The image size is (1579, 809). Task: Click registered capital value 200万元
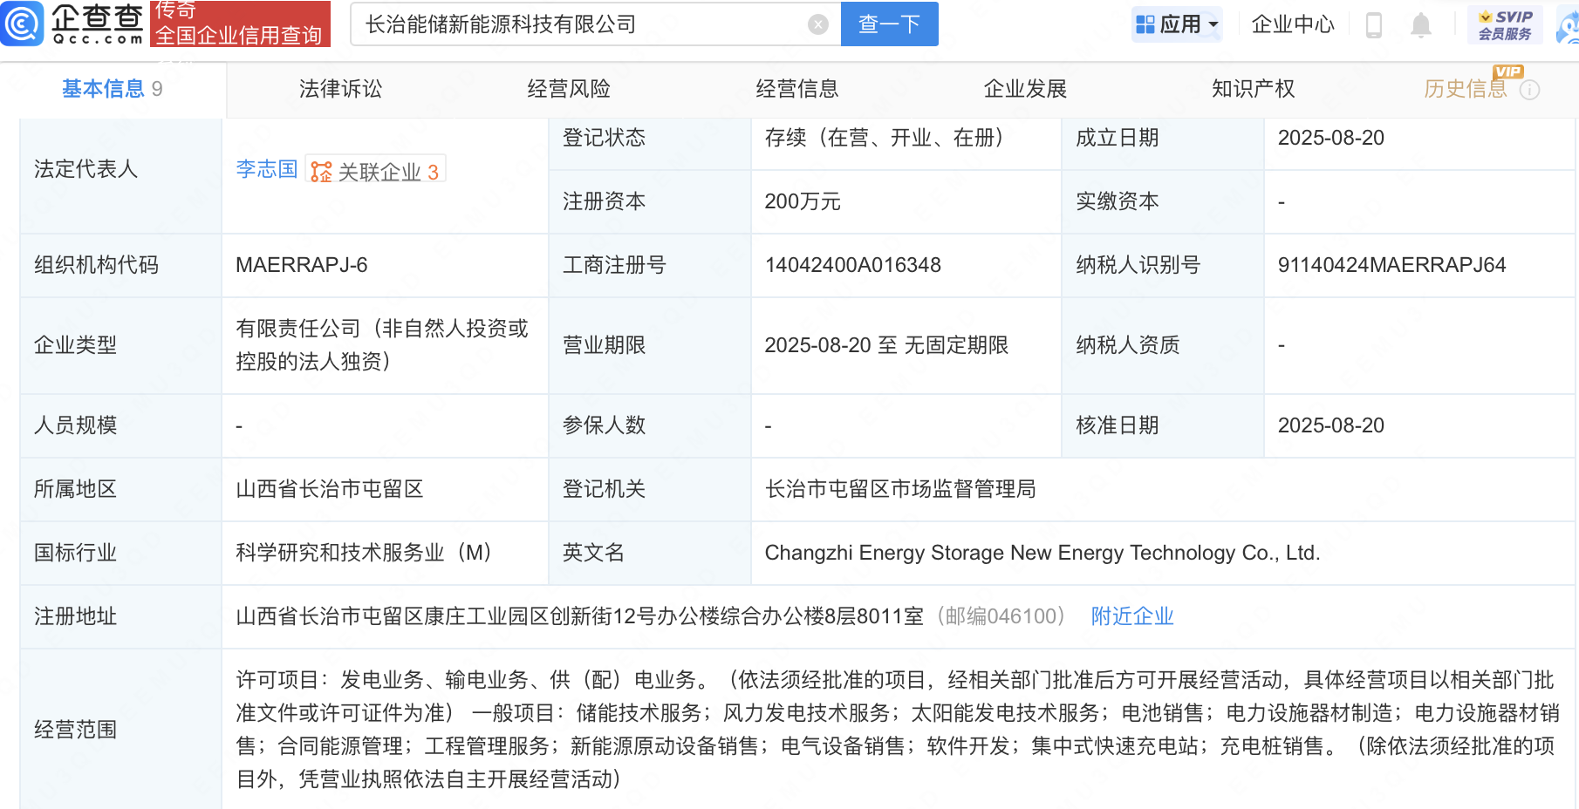(x=803, y=201)
